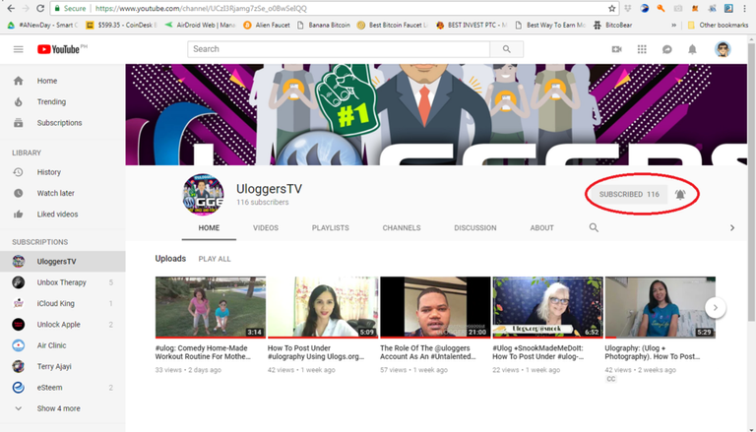Image resolution: width=756 pixels, height=432 pixels.
Task: Open the SnookMadeMeDoIt video thumbnail
Action: (x=547, y=307)
